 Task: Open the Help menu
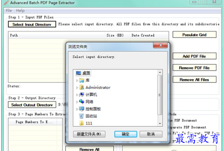[20, 11]
